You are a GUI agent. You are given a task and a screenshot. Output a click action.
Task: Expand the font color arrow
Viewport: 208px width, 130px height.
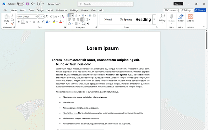click(64, 22)
